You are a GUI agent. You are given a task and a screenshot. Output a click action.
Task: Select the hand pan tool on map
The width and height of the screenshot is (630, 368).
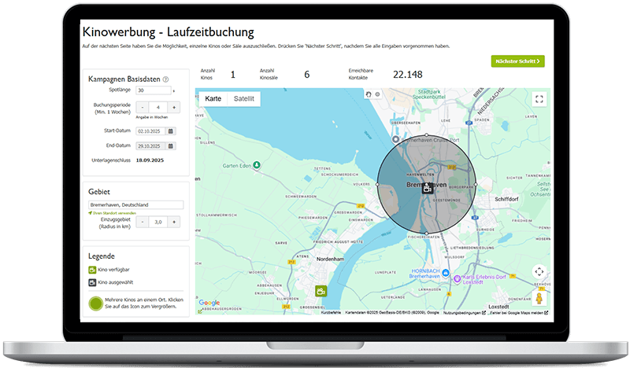pyautogui.click(x=368, y=94)
